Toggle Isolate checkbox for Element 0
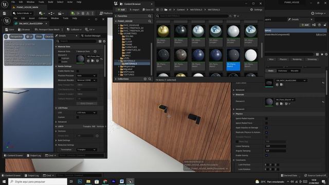The image size is (329, 185). click(x=60, y=62)
